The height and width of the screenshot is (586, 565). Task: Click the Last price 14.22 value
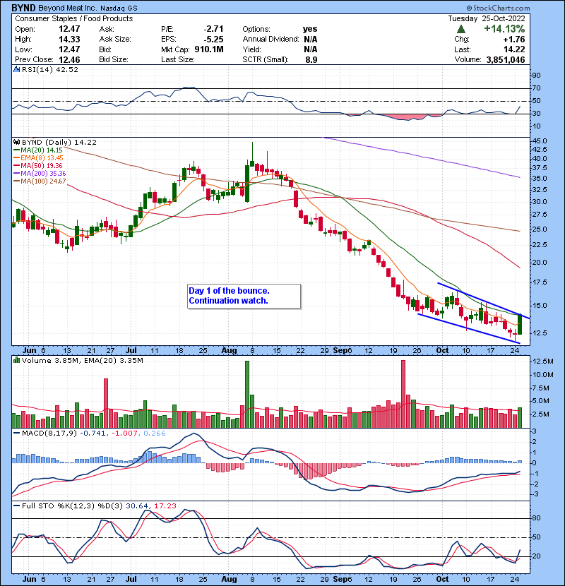[x=514, y=49]
